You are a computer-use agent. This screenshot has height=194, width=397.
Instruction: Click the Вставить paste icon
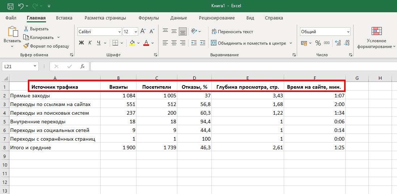(x=12, y=32)
